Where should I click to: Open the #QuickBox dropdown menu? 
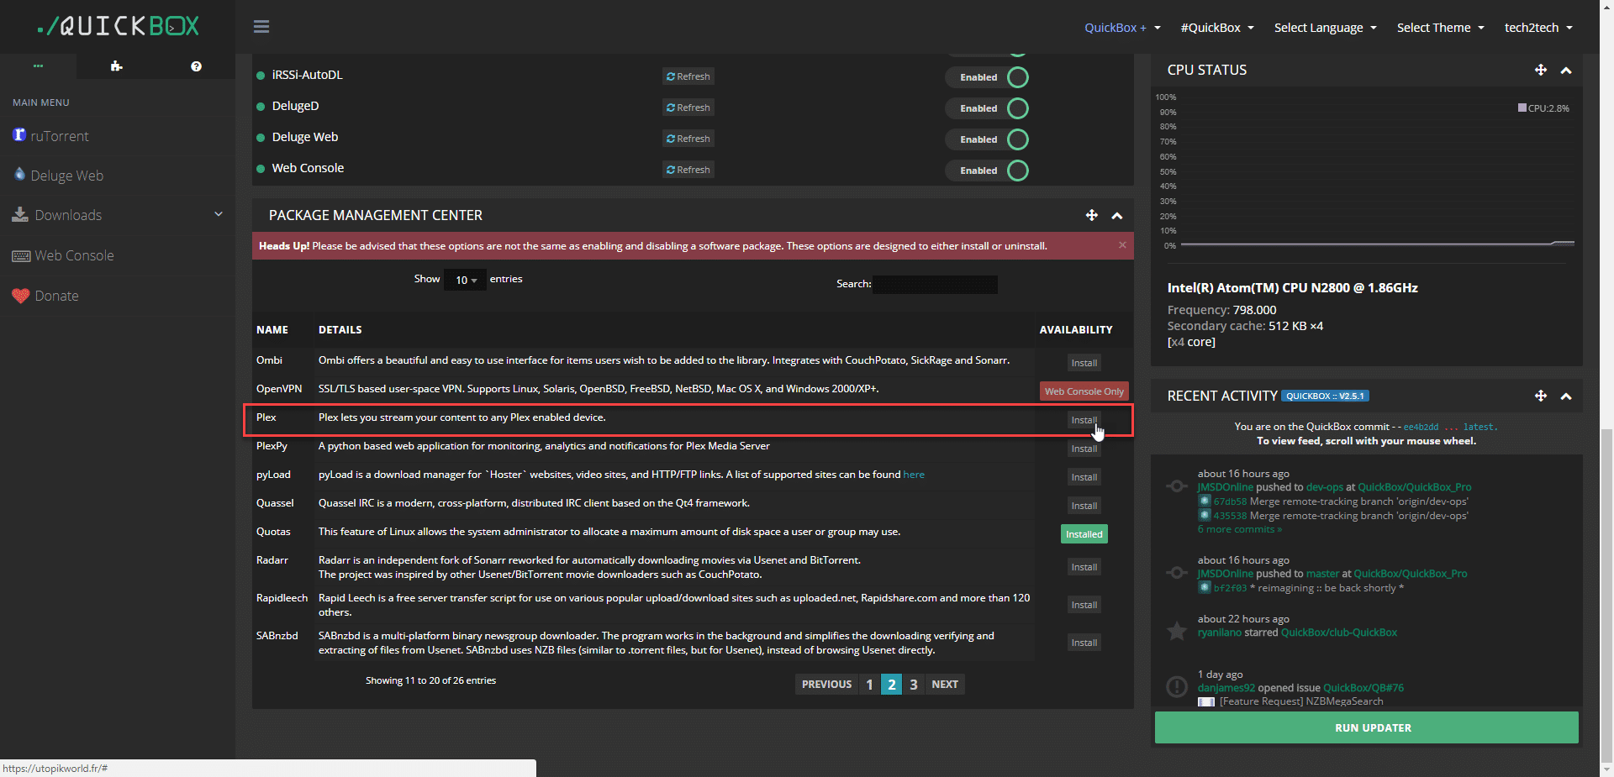tap(1217, 28)
